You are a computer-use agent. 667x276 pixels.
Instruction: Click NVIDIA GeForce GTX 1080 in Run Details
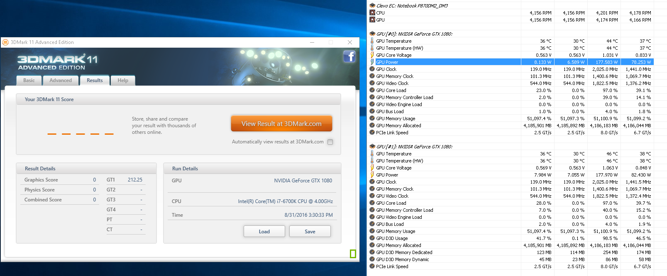[303, 181]
